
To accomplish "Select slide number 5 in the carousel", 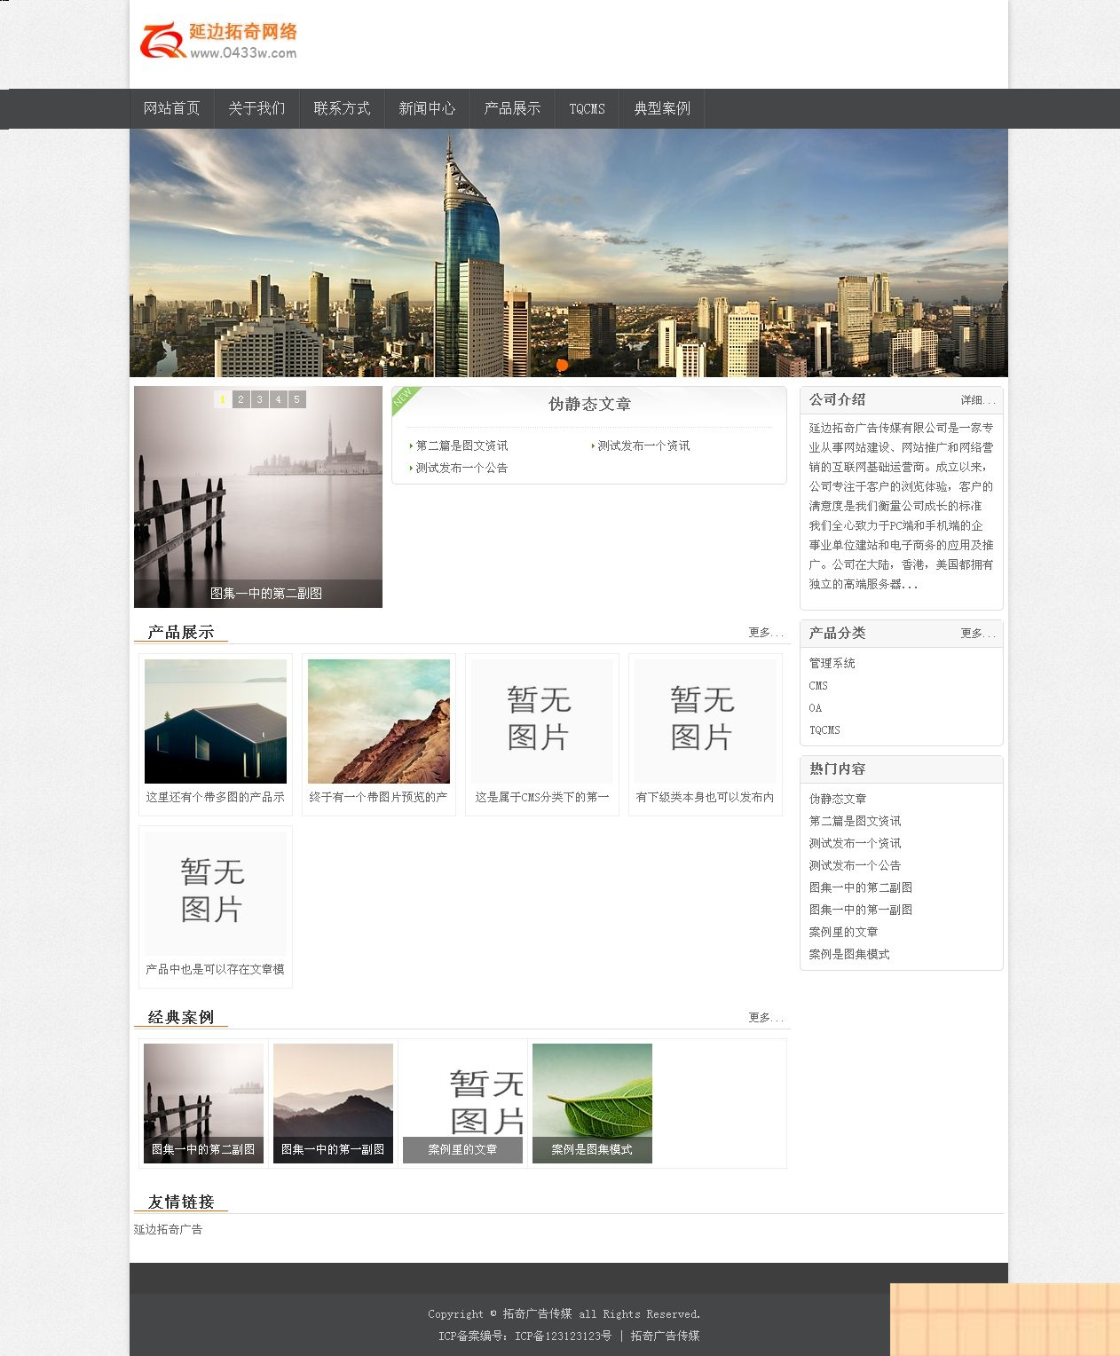I will tap(296, 399).
